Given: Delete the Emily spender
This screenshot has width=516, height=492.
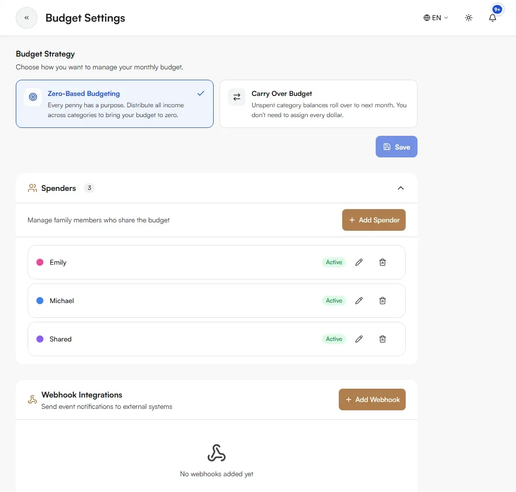Looking at the screenshot, I should pos(383,262).
